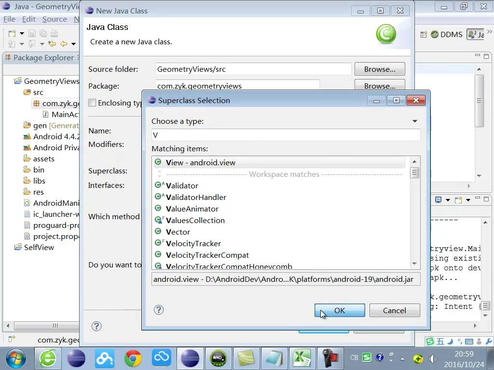Viewport: 494px width, 370px height.
Task: Focus the Choose a type search field
Action: tap(286, 135)
